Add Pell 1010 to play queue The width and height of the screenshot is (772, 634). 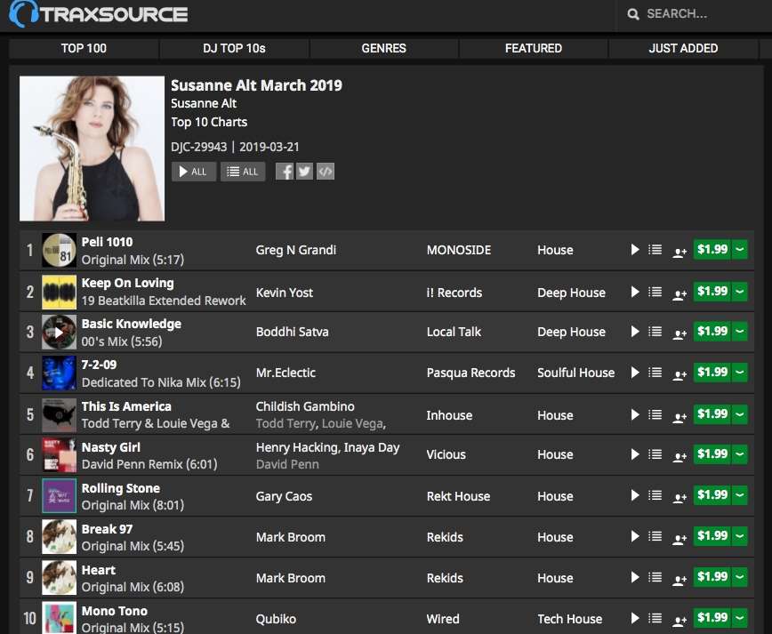655,250
